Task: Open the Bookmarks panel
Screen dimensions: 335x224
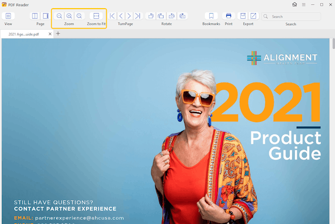Action: pyautogui.click(x=211, y=16)
